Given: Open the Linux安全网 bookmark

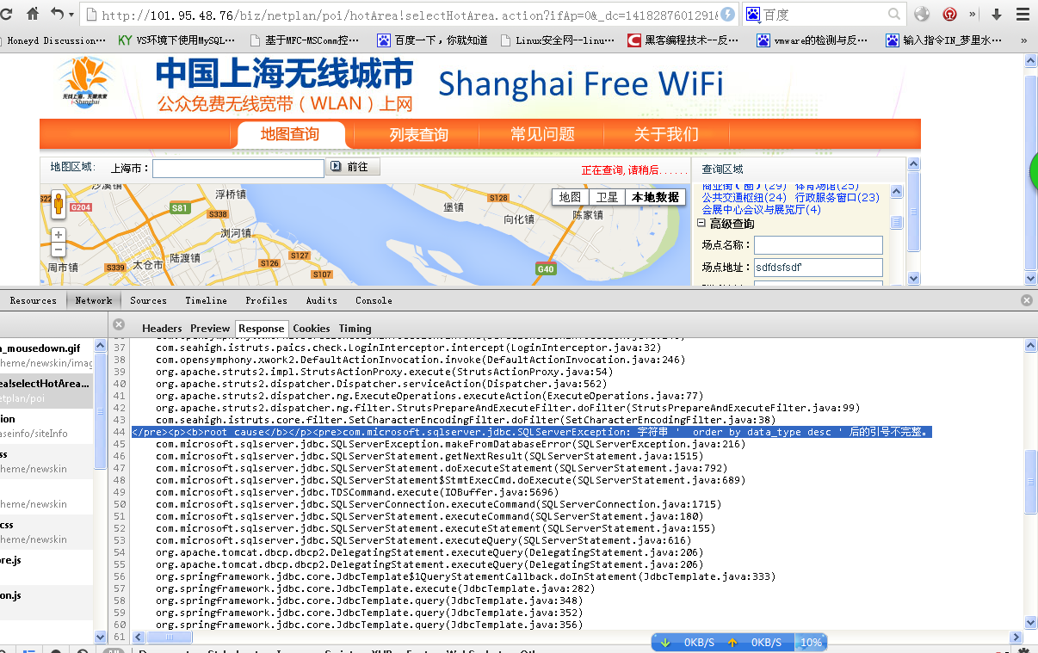Looking at the screenshot, I should click(x=558, y=40).
